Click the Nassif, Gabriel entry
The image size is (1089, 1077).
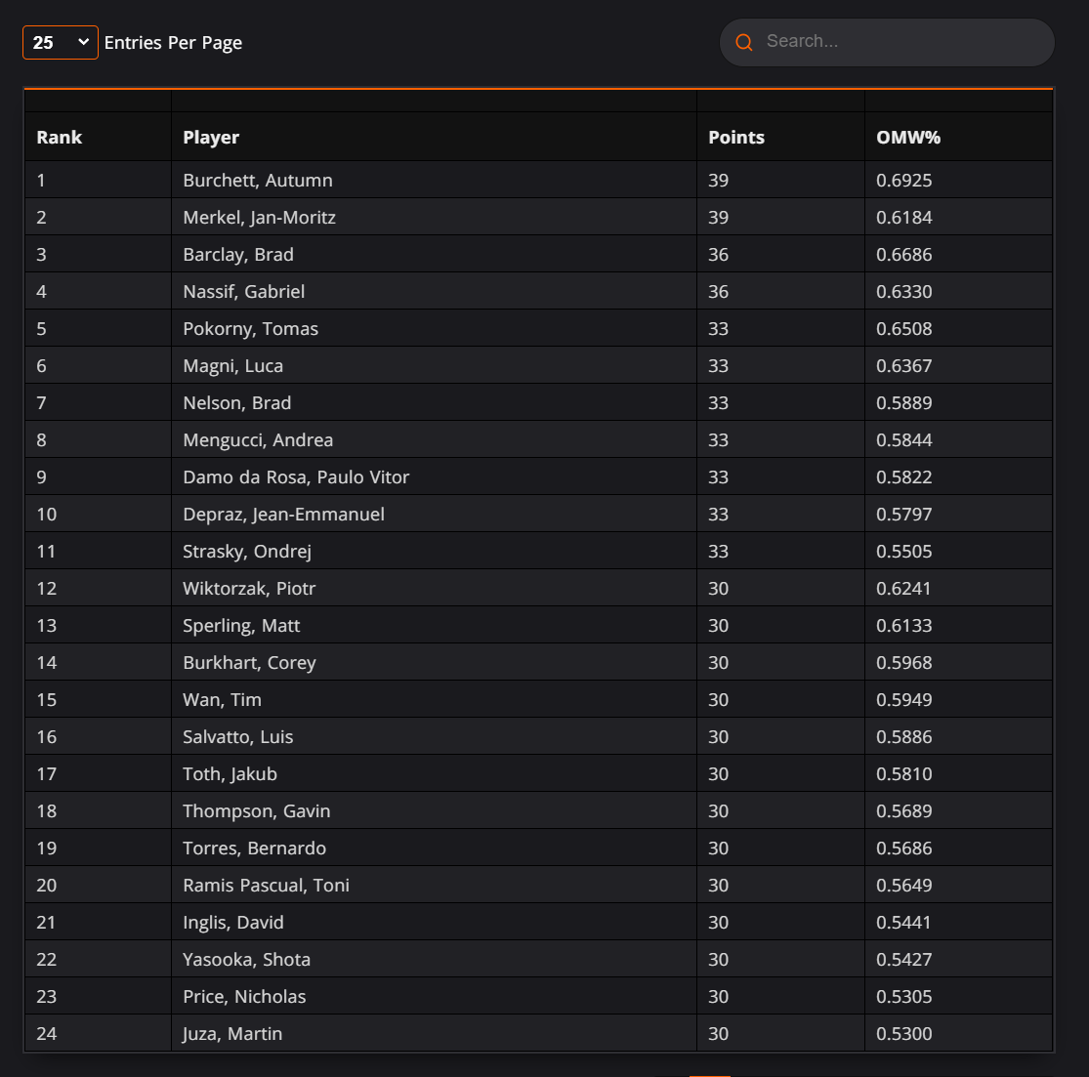[x=244, y=292]
